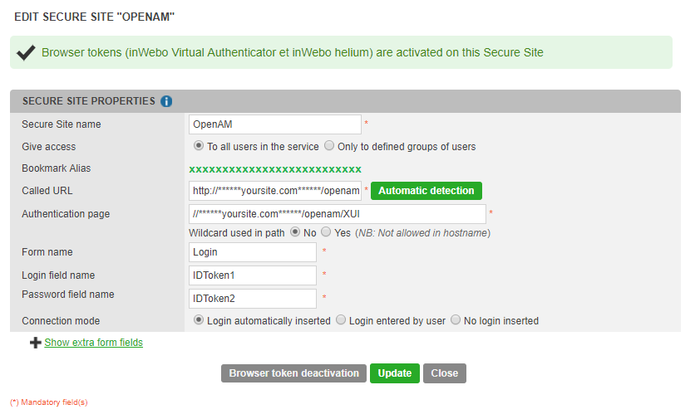Click the checkmark icon in the green banner
The height and width of the screenshot is (419, 700).
(26, 52)
